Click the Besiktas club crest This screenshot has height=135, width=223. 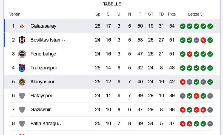coord(22,40)
